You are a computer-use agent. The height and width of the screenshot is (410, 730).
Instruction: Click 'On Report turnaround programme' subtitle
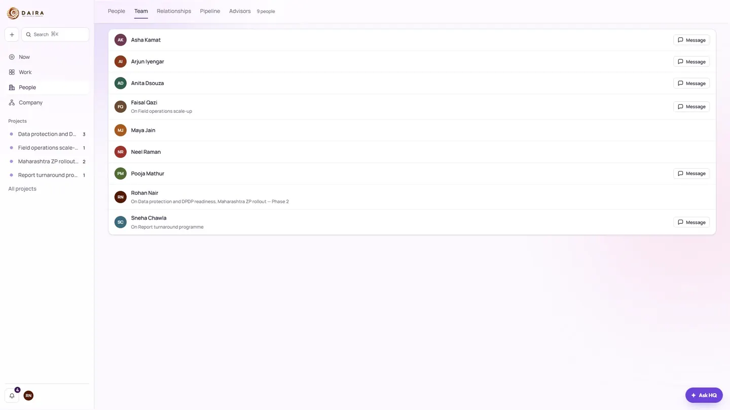click(167, 227)
